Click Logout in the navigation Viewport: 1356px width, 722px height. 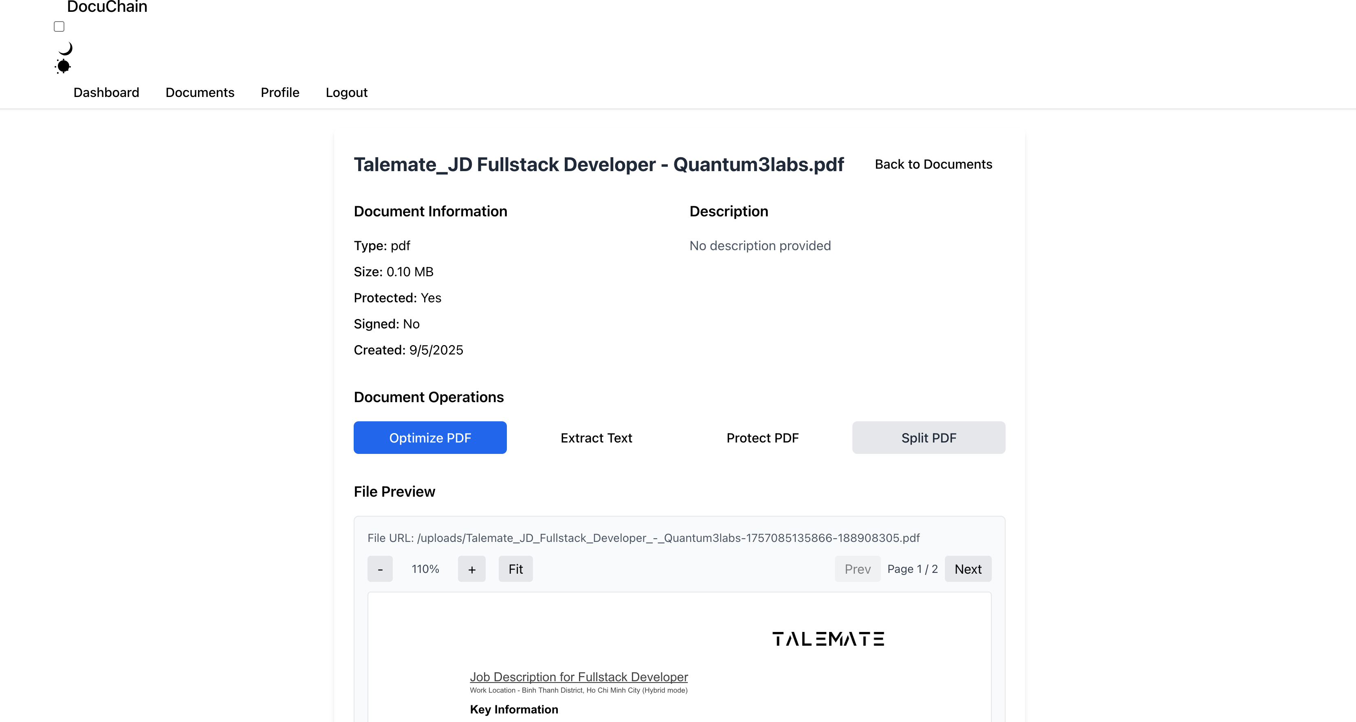tap(346, 92)
